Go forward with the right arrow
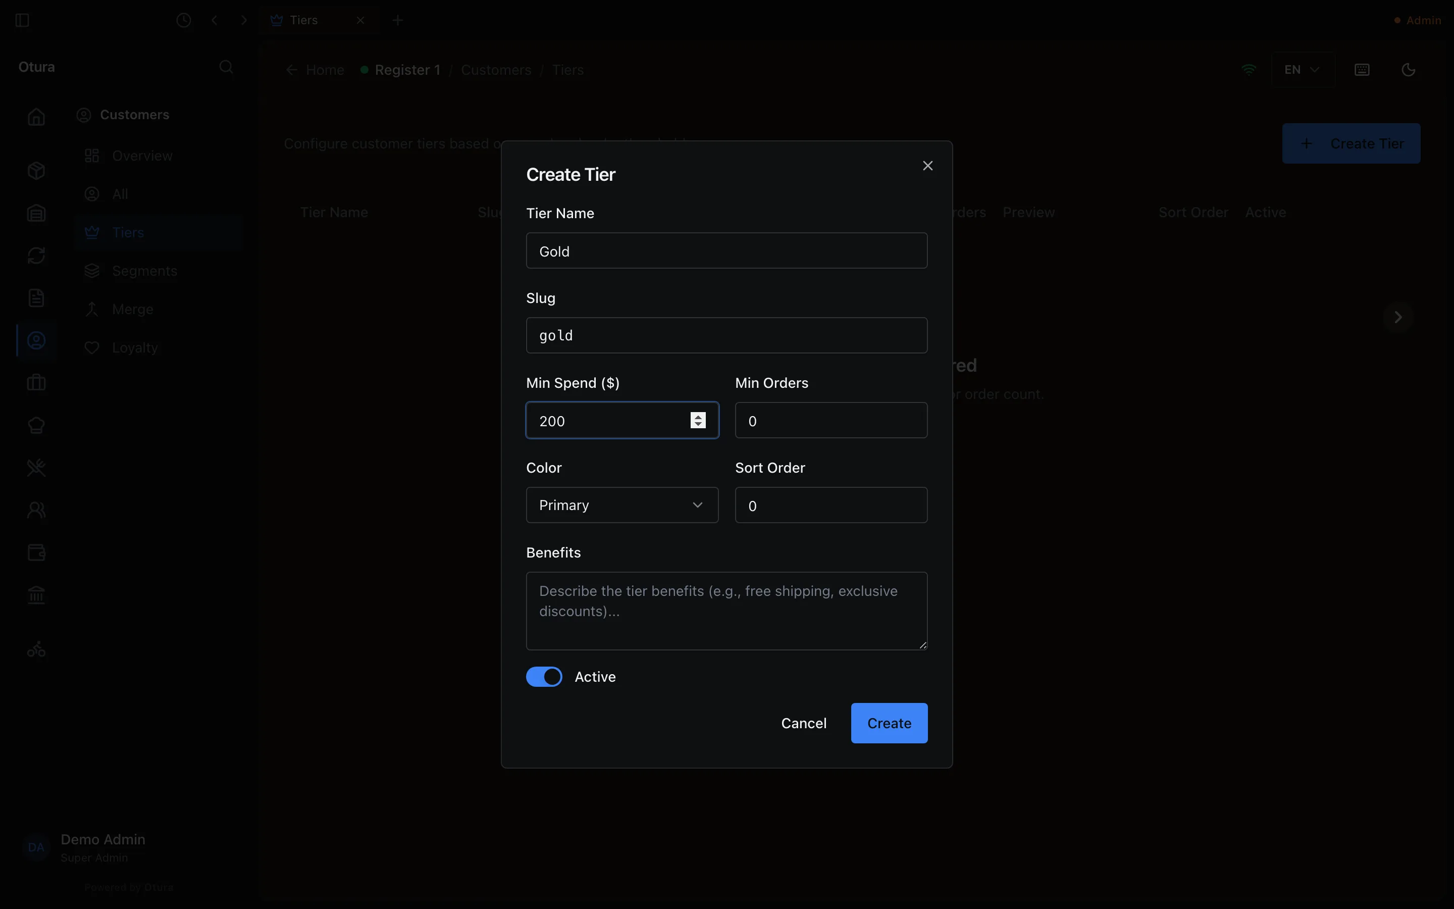 click(244, 20)
